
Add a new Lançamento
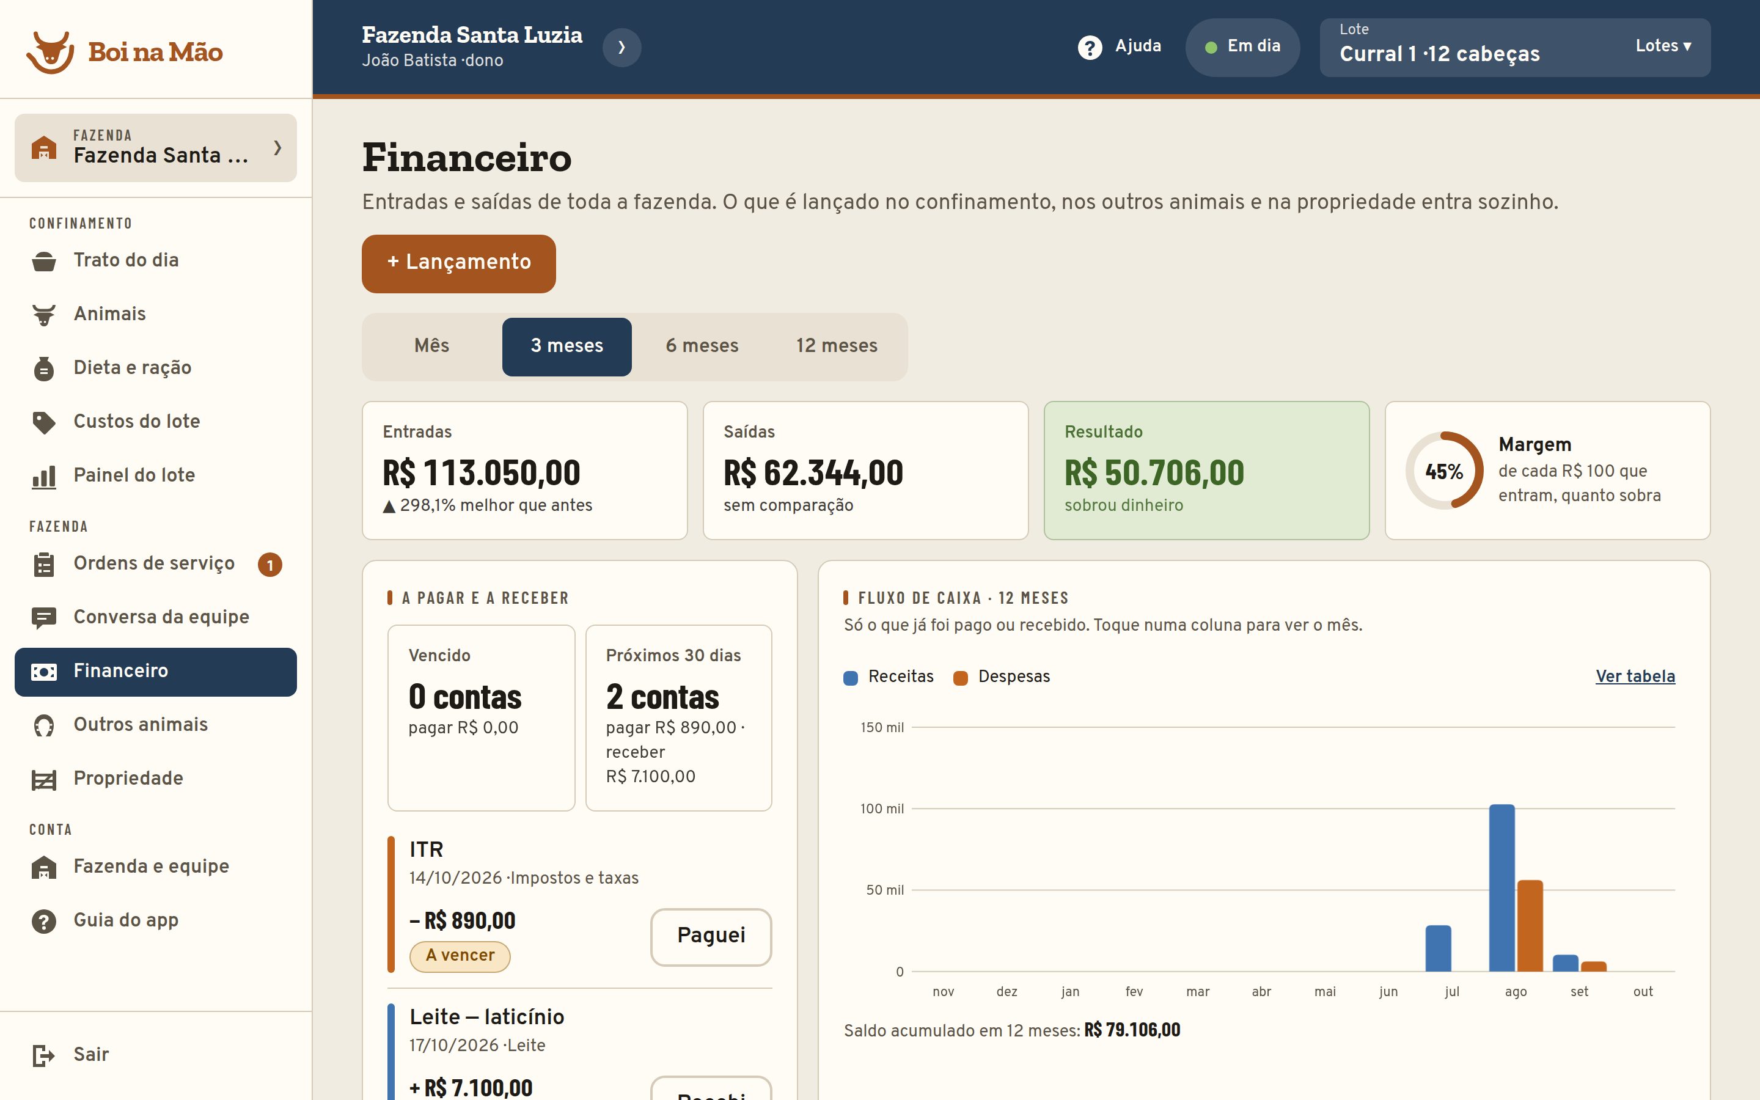pyautogui.click(x=459, y=263)
